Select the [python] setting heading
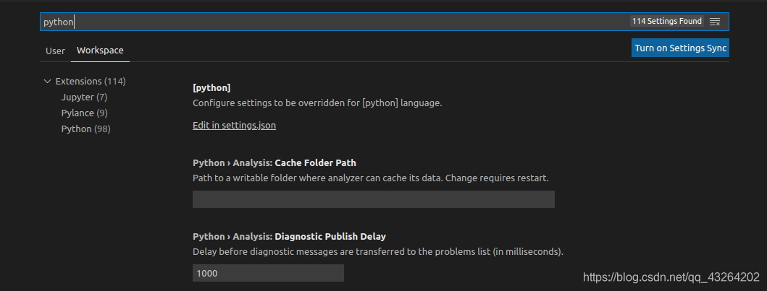Viewport: 767px width, 291px height. (211, 88)
